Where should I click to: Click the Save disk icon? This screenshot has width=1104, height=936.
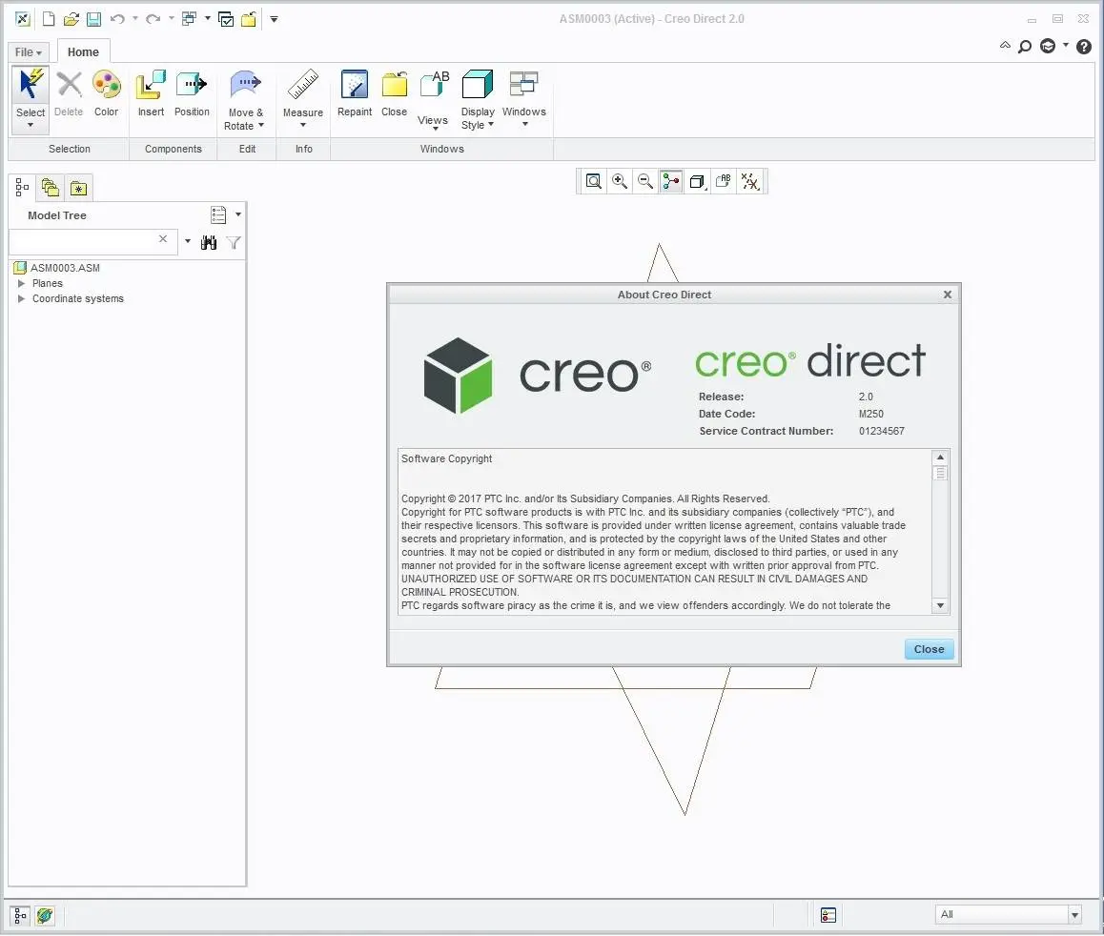pos(92,19)
